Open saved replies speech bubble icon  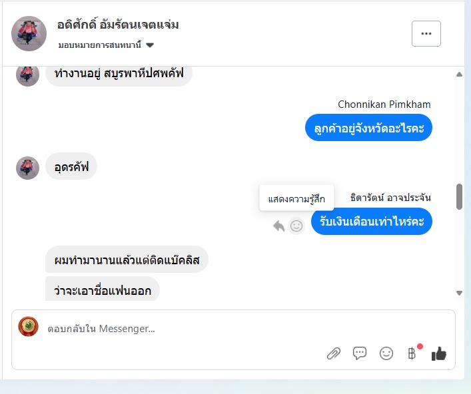(360, 353)
